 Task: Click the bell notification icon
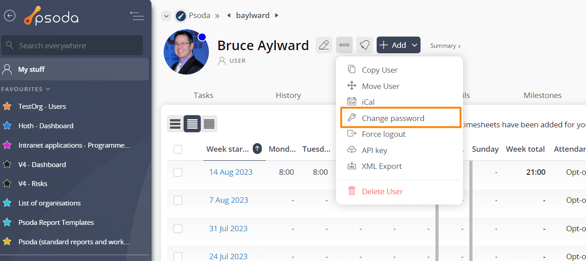[364, 45]
